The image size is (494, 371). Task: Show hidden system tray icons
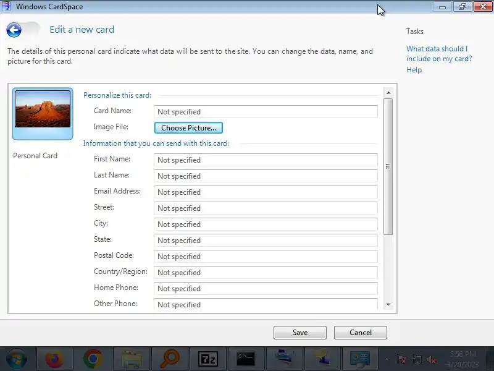point(387,359)
